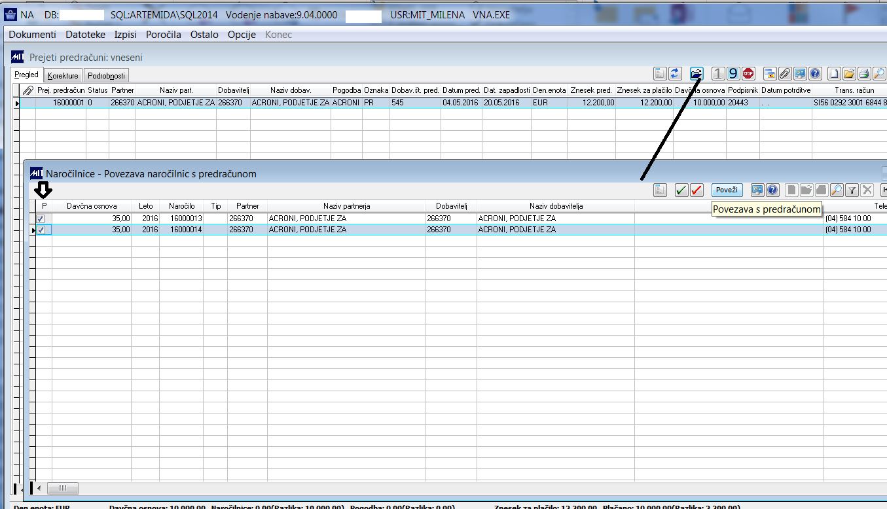Click the magnifier search icon in Naročilnice toolbar

pos(836,190)
